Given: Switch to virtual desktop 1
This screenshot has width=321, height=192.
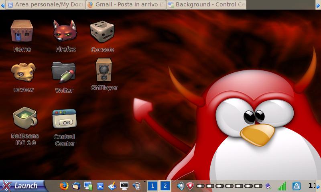Looking at the screenshot, I should [x=152, y=186].
